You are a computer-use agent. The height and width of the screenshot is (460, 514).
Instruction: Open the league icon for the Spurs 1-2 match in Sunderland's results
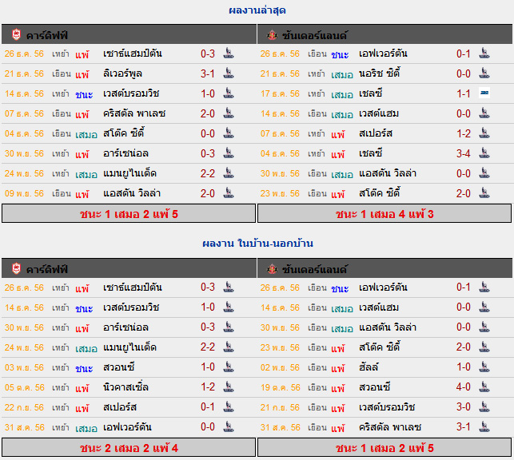(484, 133)
